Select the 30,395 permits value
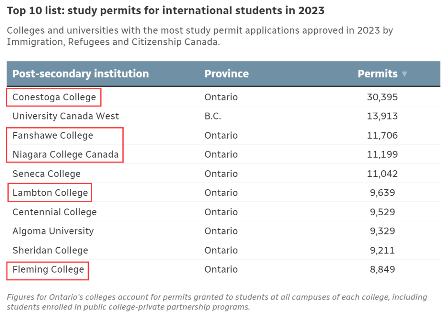The width and height of the screenshot is (442, 316). pyautogui.click(x=382, y=97)
